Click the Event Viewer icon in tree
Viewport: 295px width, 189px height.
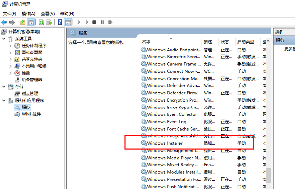(17, 53)
